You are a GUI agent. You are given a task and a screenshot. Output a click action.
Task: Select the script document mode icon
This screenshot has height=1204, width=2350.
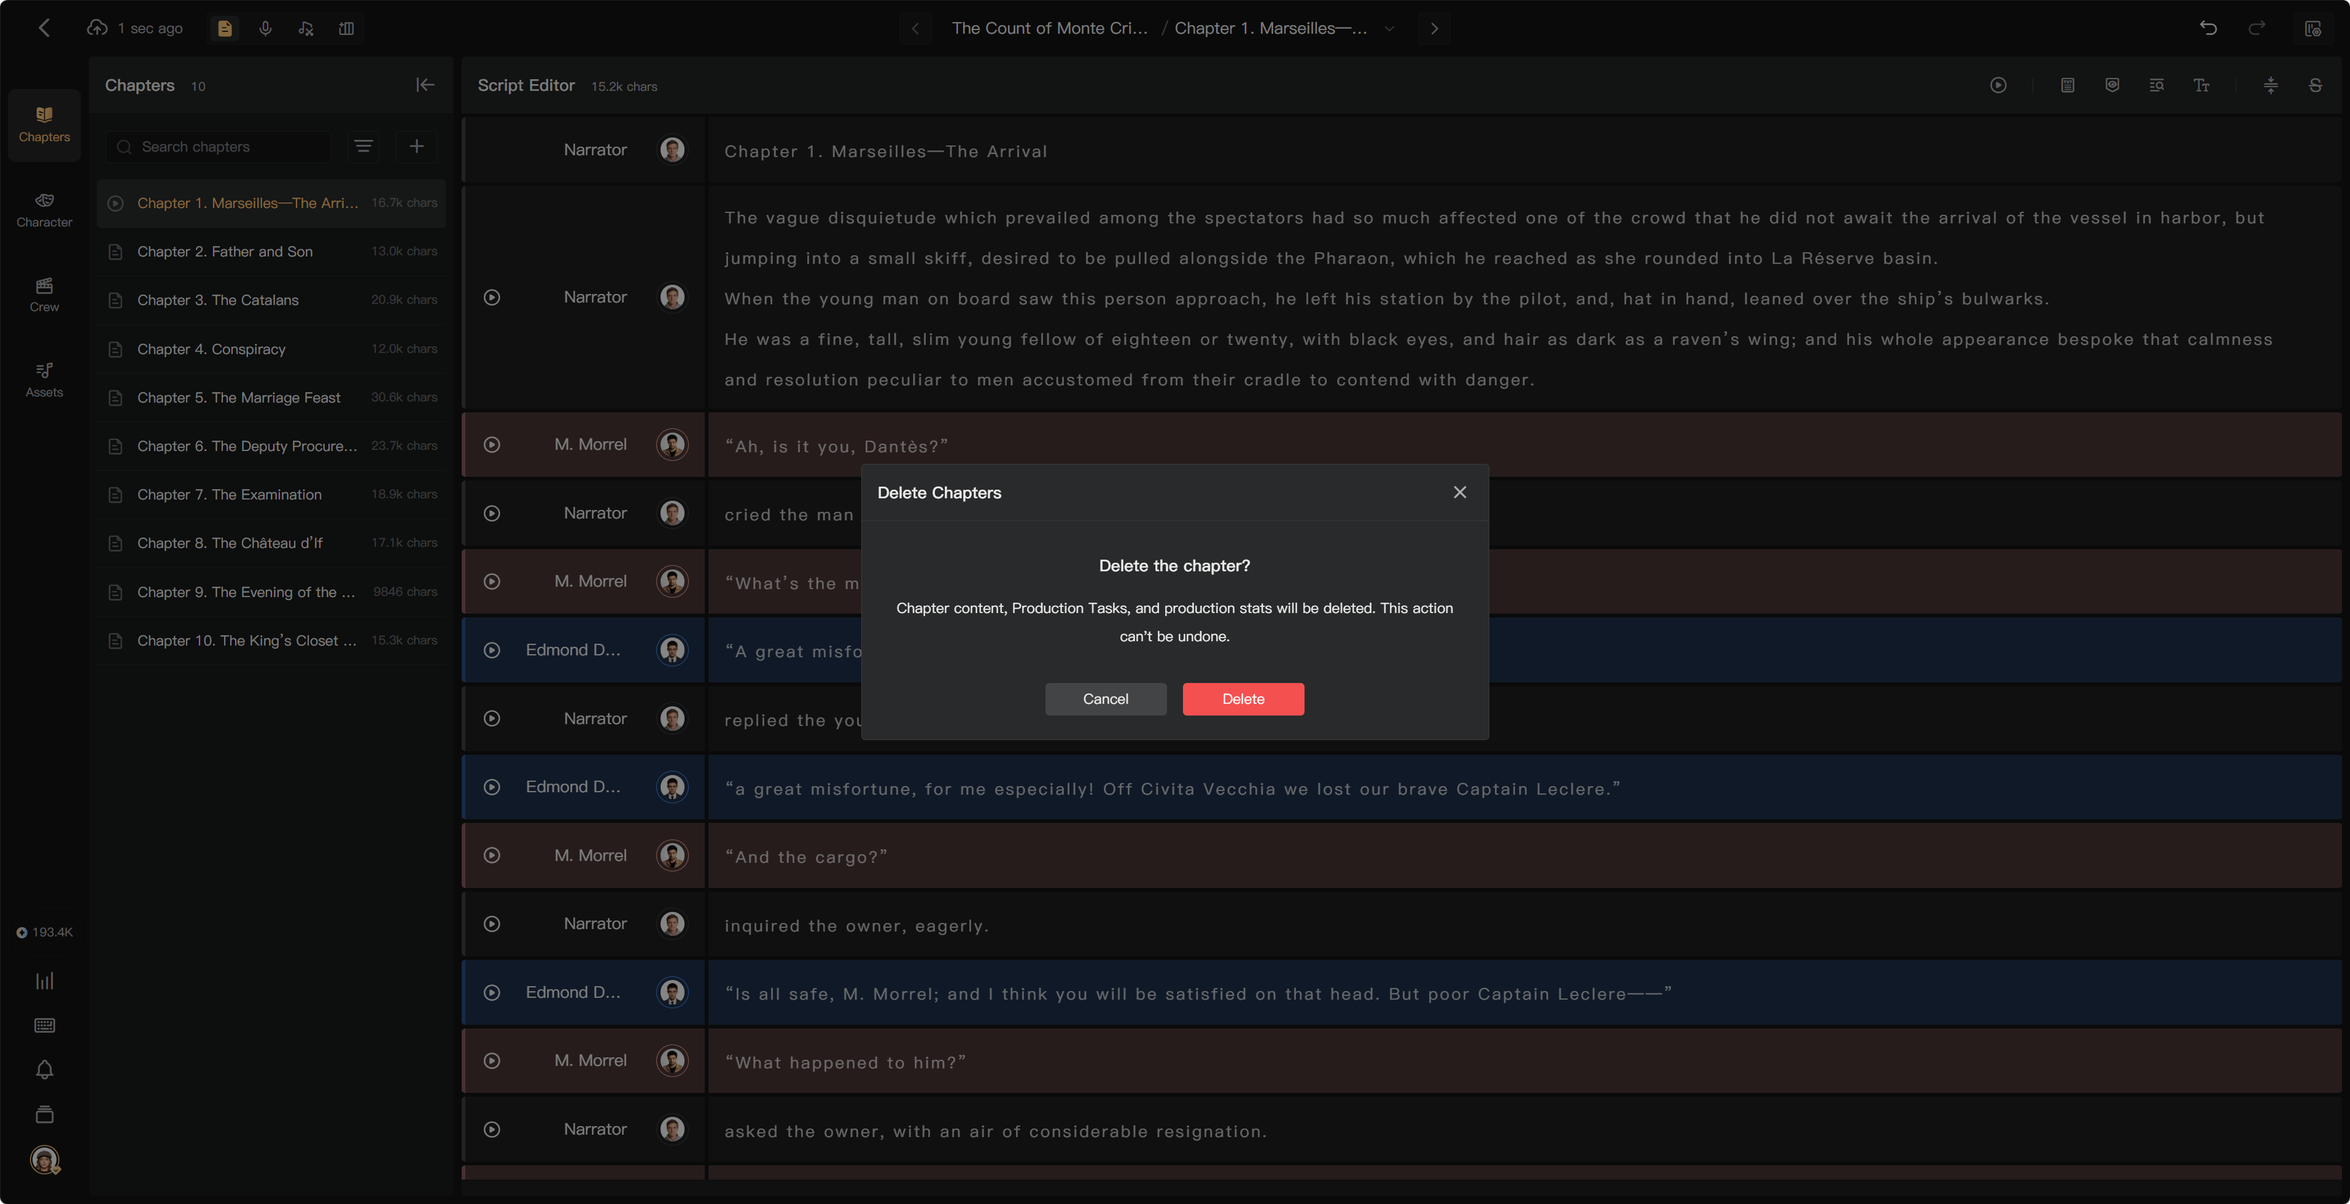pos(225,28)
